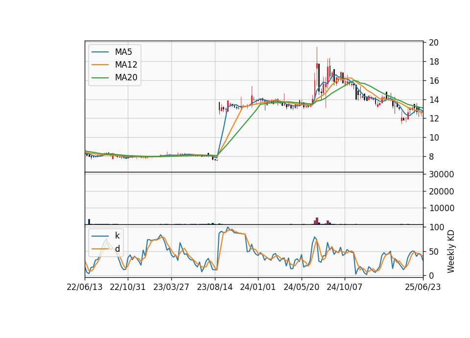Click the green MA20 legend line sample
The height and width of the screenshot is (338, 470).
coord(100,78)
